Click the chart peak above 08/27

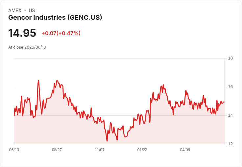click(57, 81)
